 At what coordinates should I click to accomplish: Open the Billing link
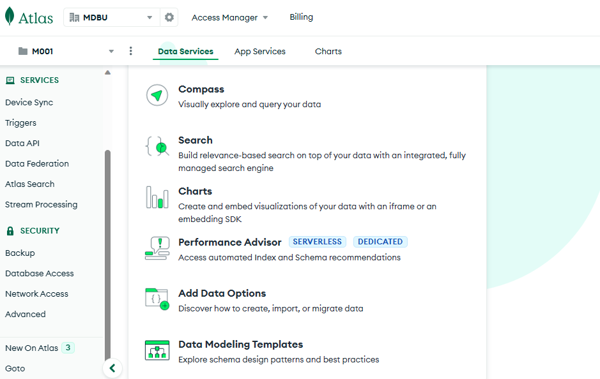pyautogui.click(x=301, y=17)
